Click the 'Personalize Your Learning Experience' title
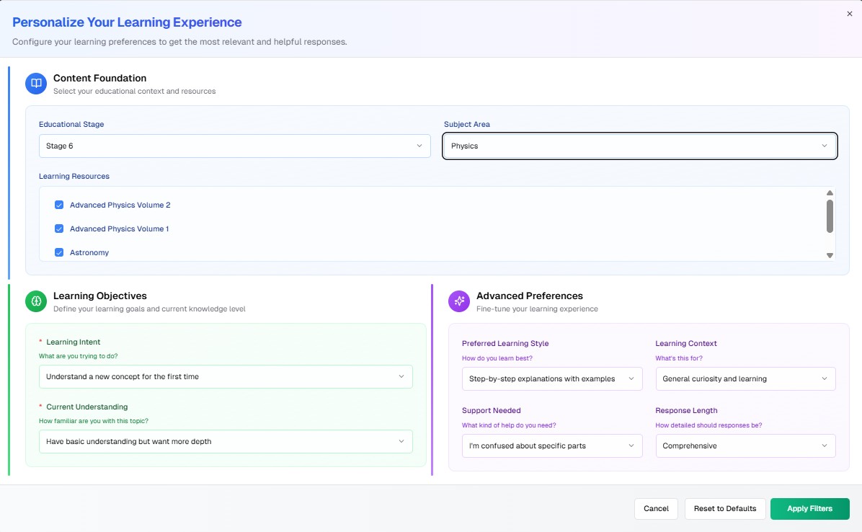The image size is (862, 532). click(127, 22)
